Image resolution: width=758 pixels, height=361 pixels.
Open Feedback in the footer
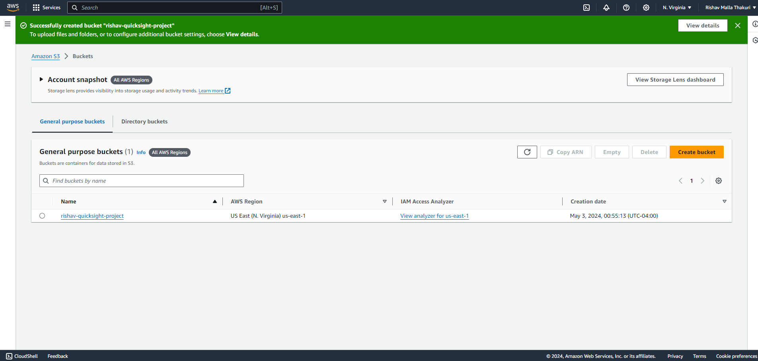point(58,356)
